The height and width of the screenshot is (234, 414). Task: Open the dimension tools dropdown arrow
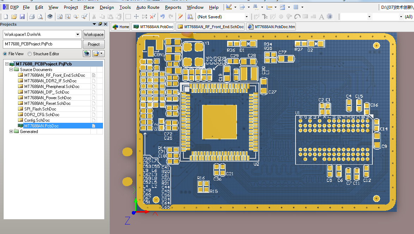click(276, 7)
